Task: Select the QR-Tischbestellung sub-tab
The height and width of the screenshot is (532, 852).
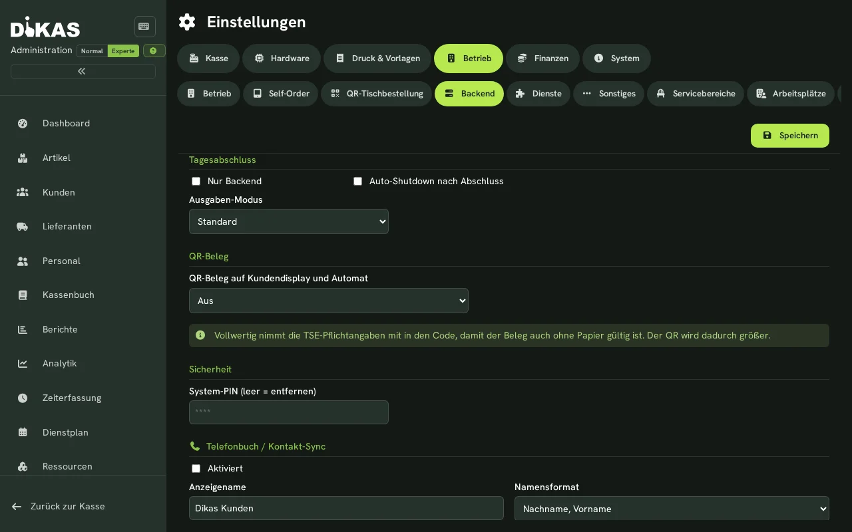Action: click(376, 94)
